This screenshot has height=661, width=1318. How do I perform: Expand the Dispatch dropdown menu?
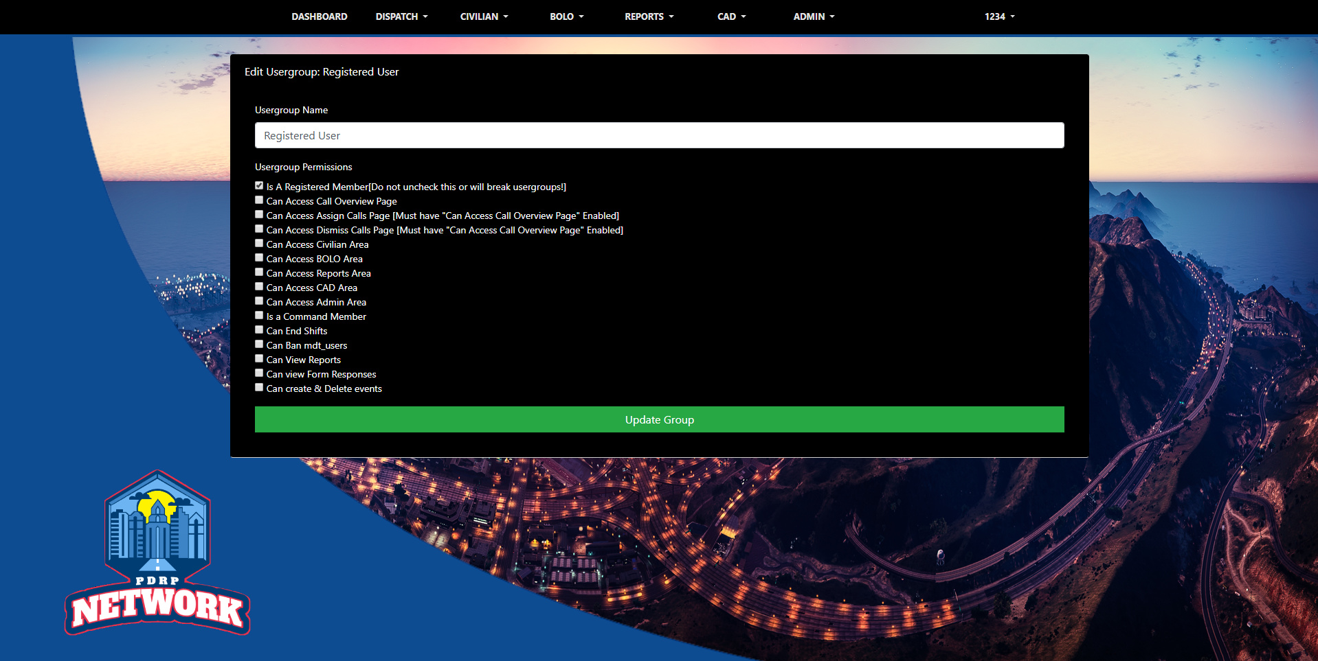(401, 16)
